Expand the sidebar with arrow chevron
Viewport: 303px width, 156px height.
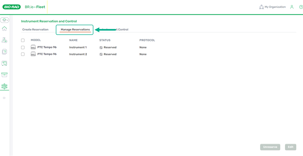(x=4, y=98)
